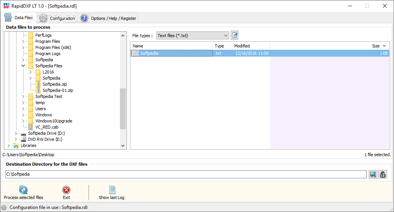The height and width of the screenshot is (212, 394).
Task: Sort by the Name column header
Action: (171, 46)
